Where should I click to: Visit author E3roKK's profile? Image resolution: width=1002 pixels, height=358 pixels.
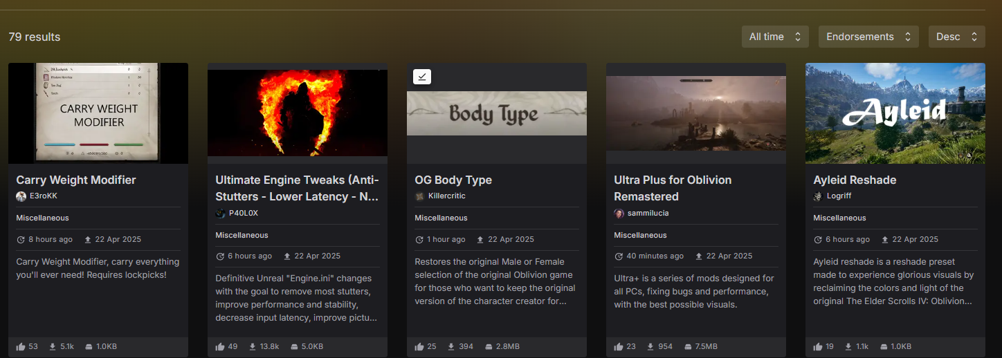[x=44, y=196]
